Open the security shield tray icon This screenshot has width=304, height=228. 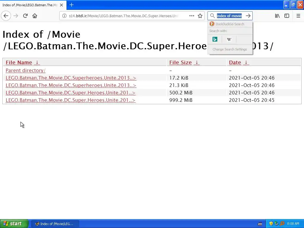tap(271, 224)
